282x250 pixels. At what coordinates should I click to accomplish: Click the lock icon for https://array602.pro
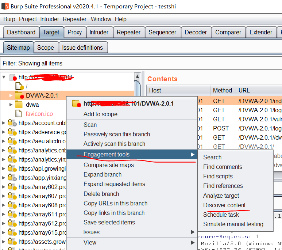pos(12,187)
